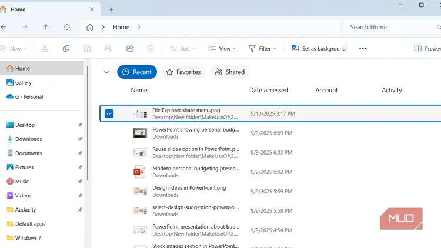Select PowerPoint presentation about bud file
The height and width of the screenshot is (248, 441).
click(270, 230)
